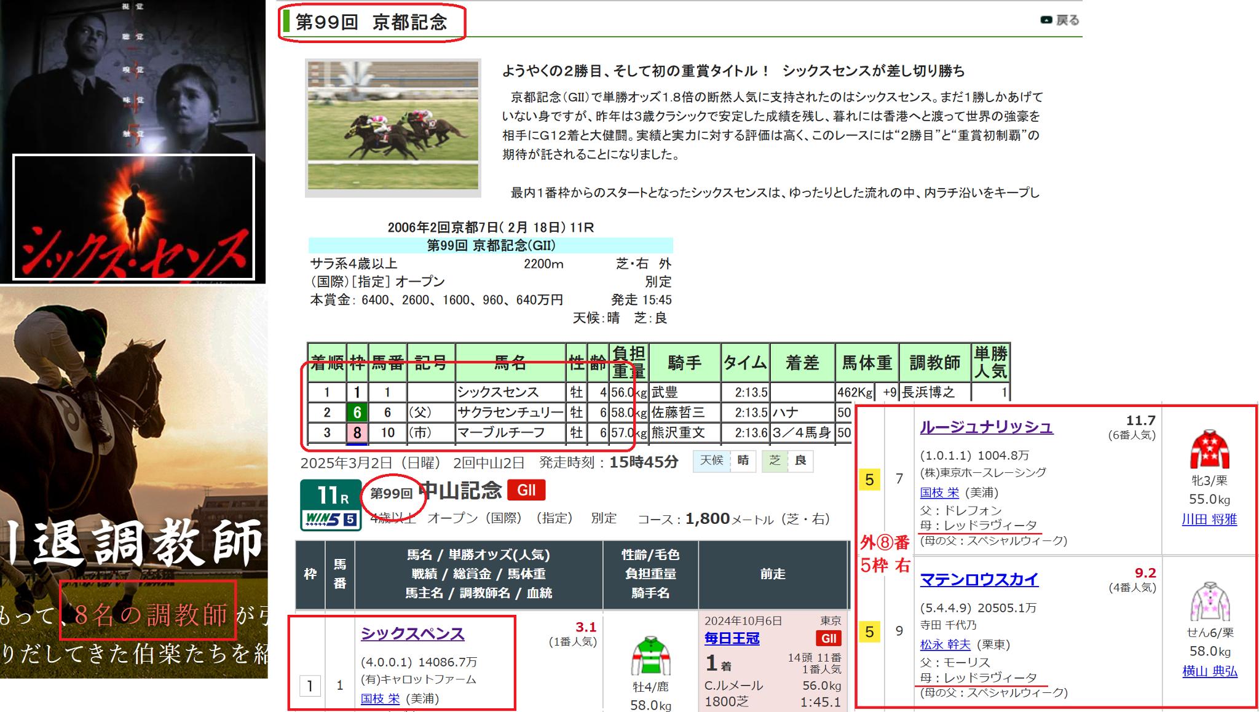The width and height of the screenshot is (1259, 712).
Task: Click jockey 川田 将雅 link
Action: click(1209, 520)
